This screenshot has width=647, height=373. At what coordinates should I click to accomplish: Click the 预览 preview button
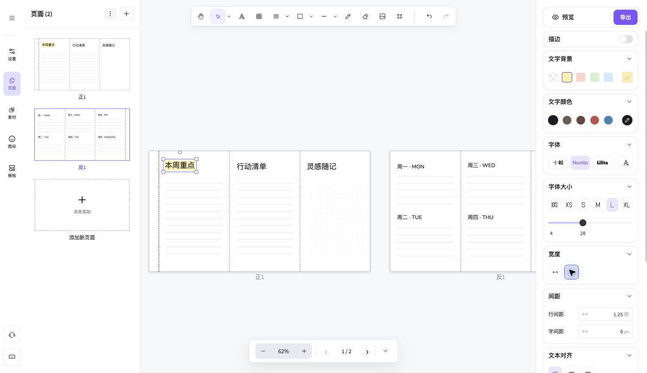click(x=563, y=17)
